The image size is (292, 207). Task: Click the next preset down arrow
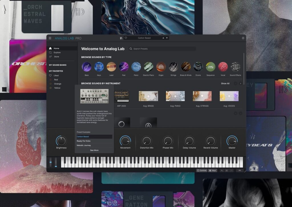point(167,38)
